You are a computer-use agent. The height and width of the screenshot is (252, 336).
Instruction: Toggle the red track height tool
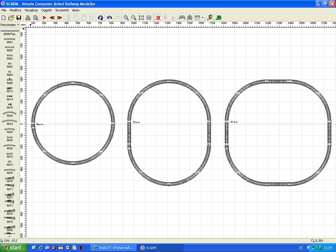pos(158,17)
